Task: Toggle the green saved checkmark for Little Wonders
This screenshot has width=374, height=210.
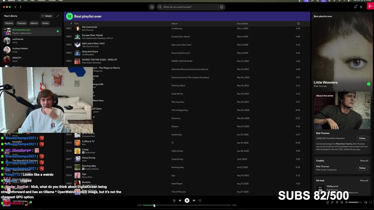Action: pyautogui.click(x=369, y=84)
